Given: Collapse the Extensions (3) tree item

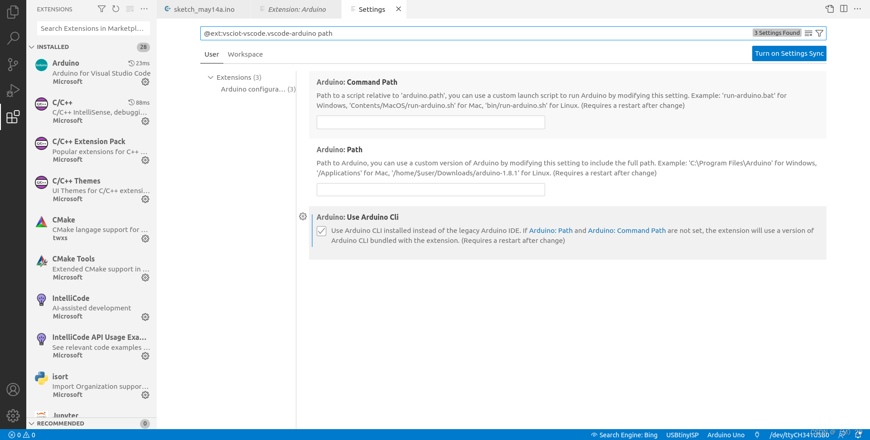Looking at the screenshot, I should (210, 77).
